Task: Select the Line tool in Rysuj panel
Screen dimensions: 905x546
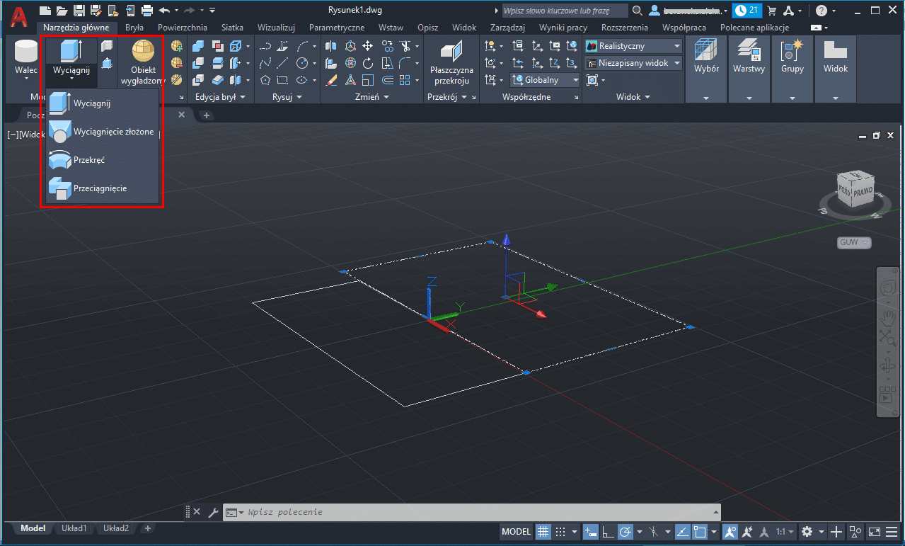Action: [282, 63]
